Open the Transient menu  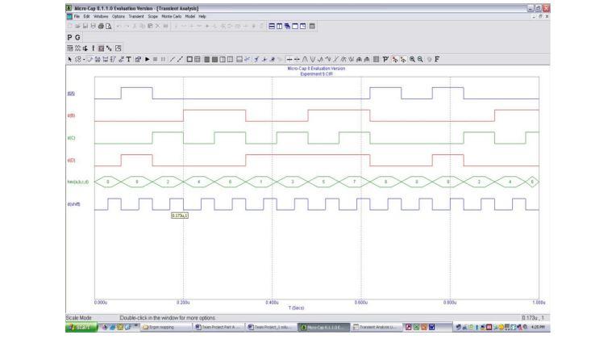[136, 17]
